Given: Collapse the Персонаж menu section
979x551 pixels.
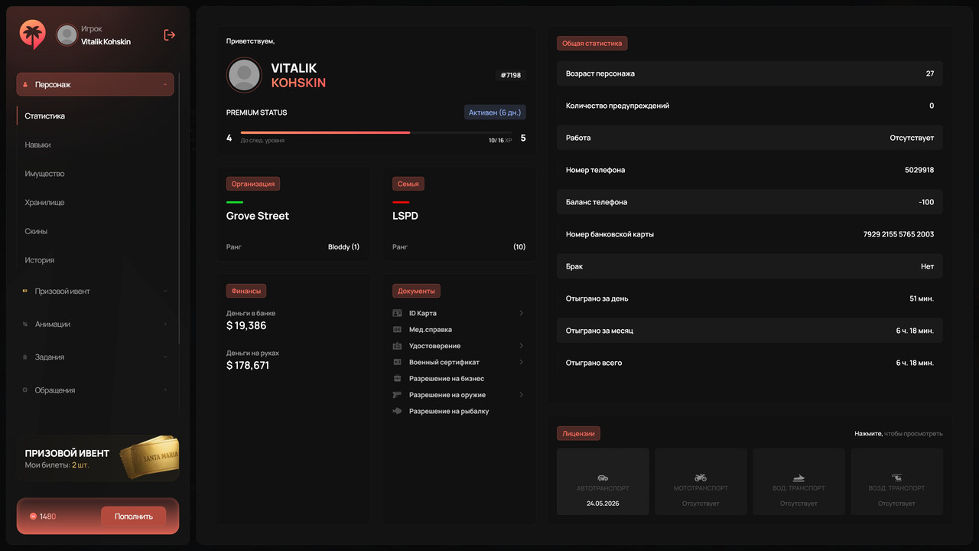Looking at the screenshot, I should tap(165, 85).
